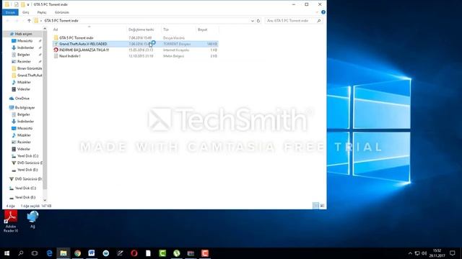Image resolution: width=462 pixels, height=259 pixels.
Task: Select the Ağ network desktop icon
Action: pos(32,219)
